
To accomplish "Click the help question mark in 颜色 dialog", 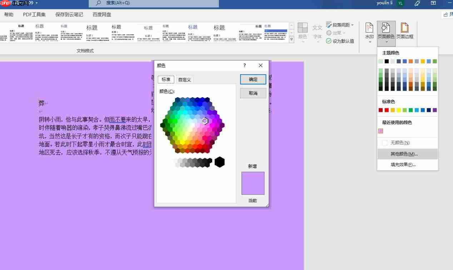I will tap(244, 65).
